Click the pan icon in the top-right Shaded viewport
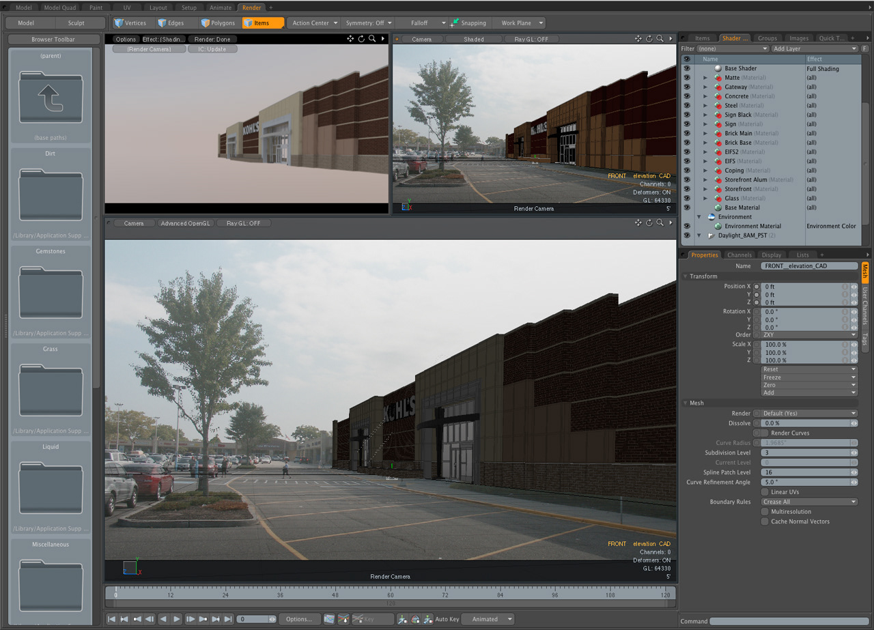 point(638,39)
